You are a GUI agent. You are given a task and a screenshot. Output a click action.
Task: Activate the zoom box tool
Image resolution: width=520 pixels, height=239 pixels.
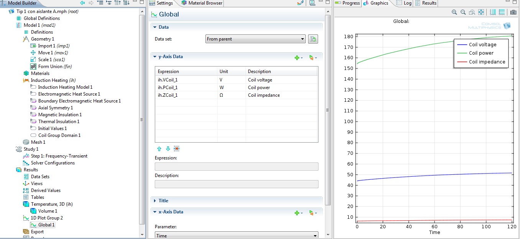(472, 12)
